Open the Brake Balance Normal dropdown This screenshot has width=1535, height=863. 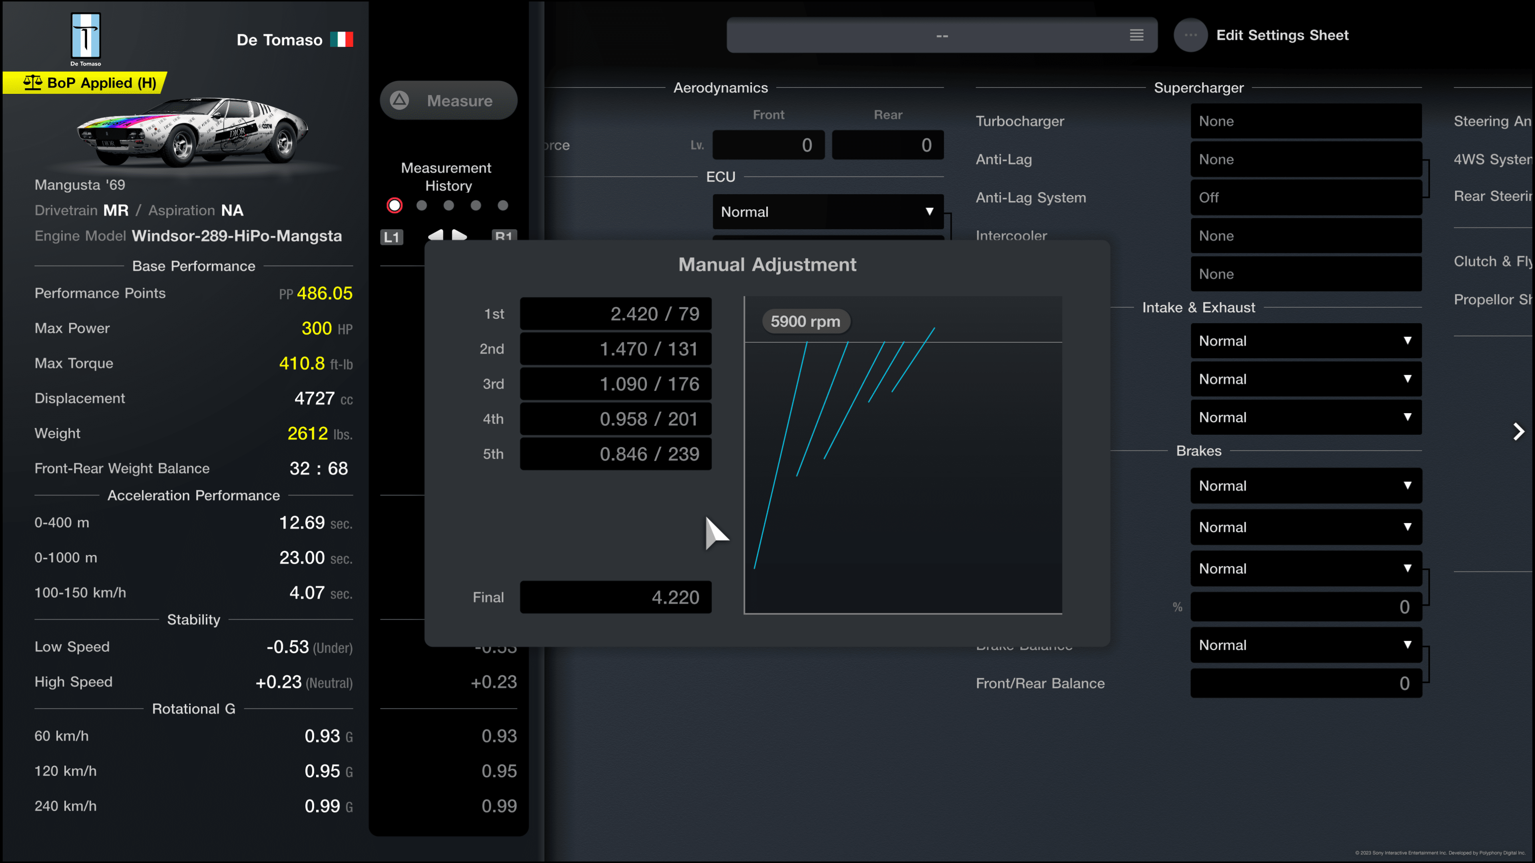1306,645
